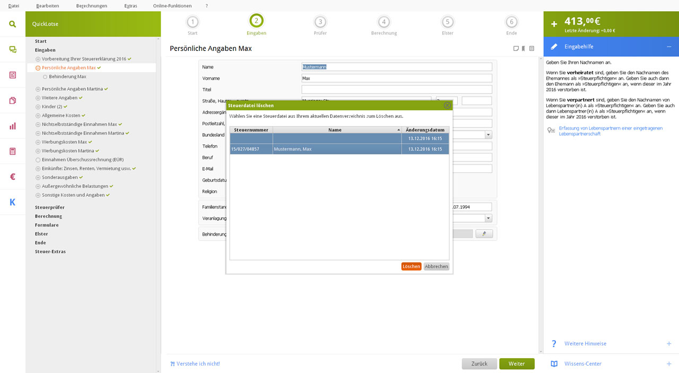Expand the Kinder (2) tree node
679x373 pixels.
coord(38,107)
